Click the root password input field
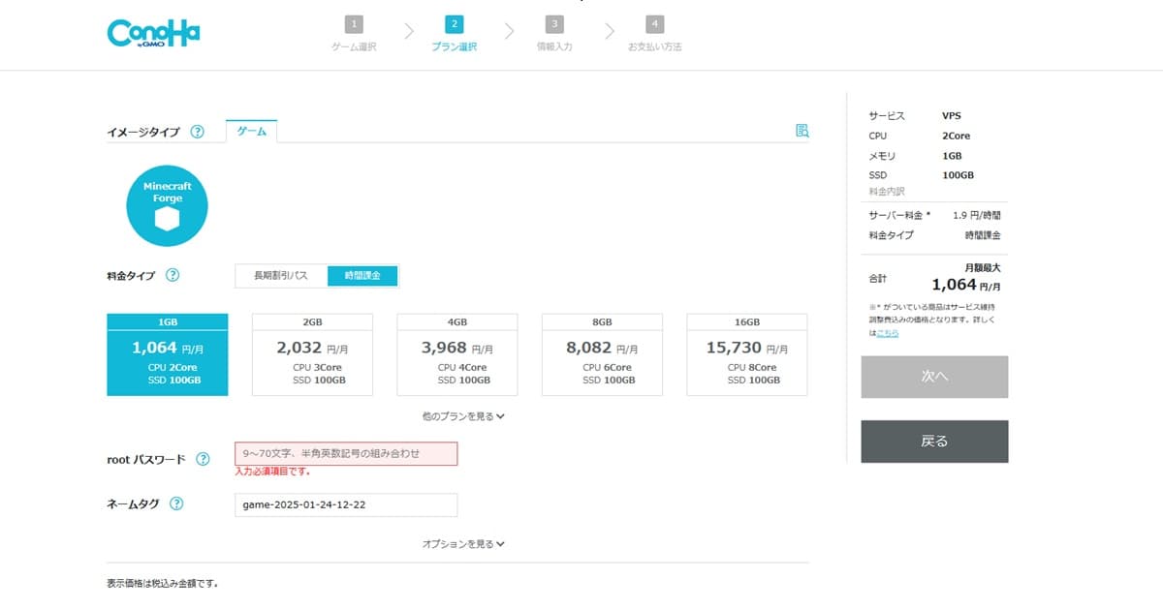The height and width of the screenshot is (610, 1163). click(x=346, y=453)
